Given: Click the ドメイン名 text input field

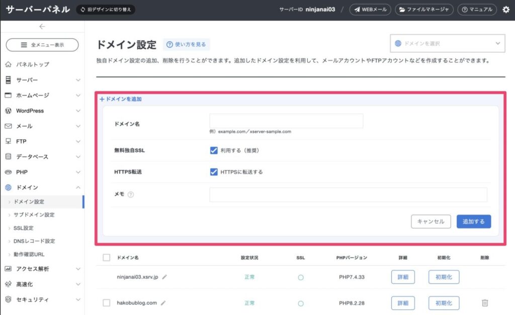Looking at the screenshot, I should click(x=286, y=121).
